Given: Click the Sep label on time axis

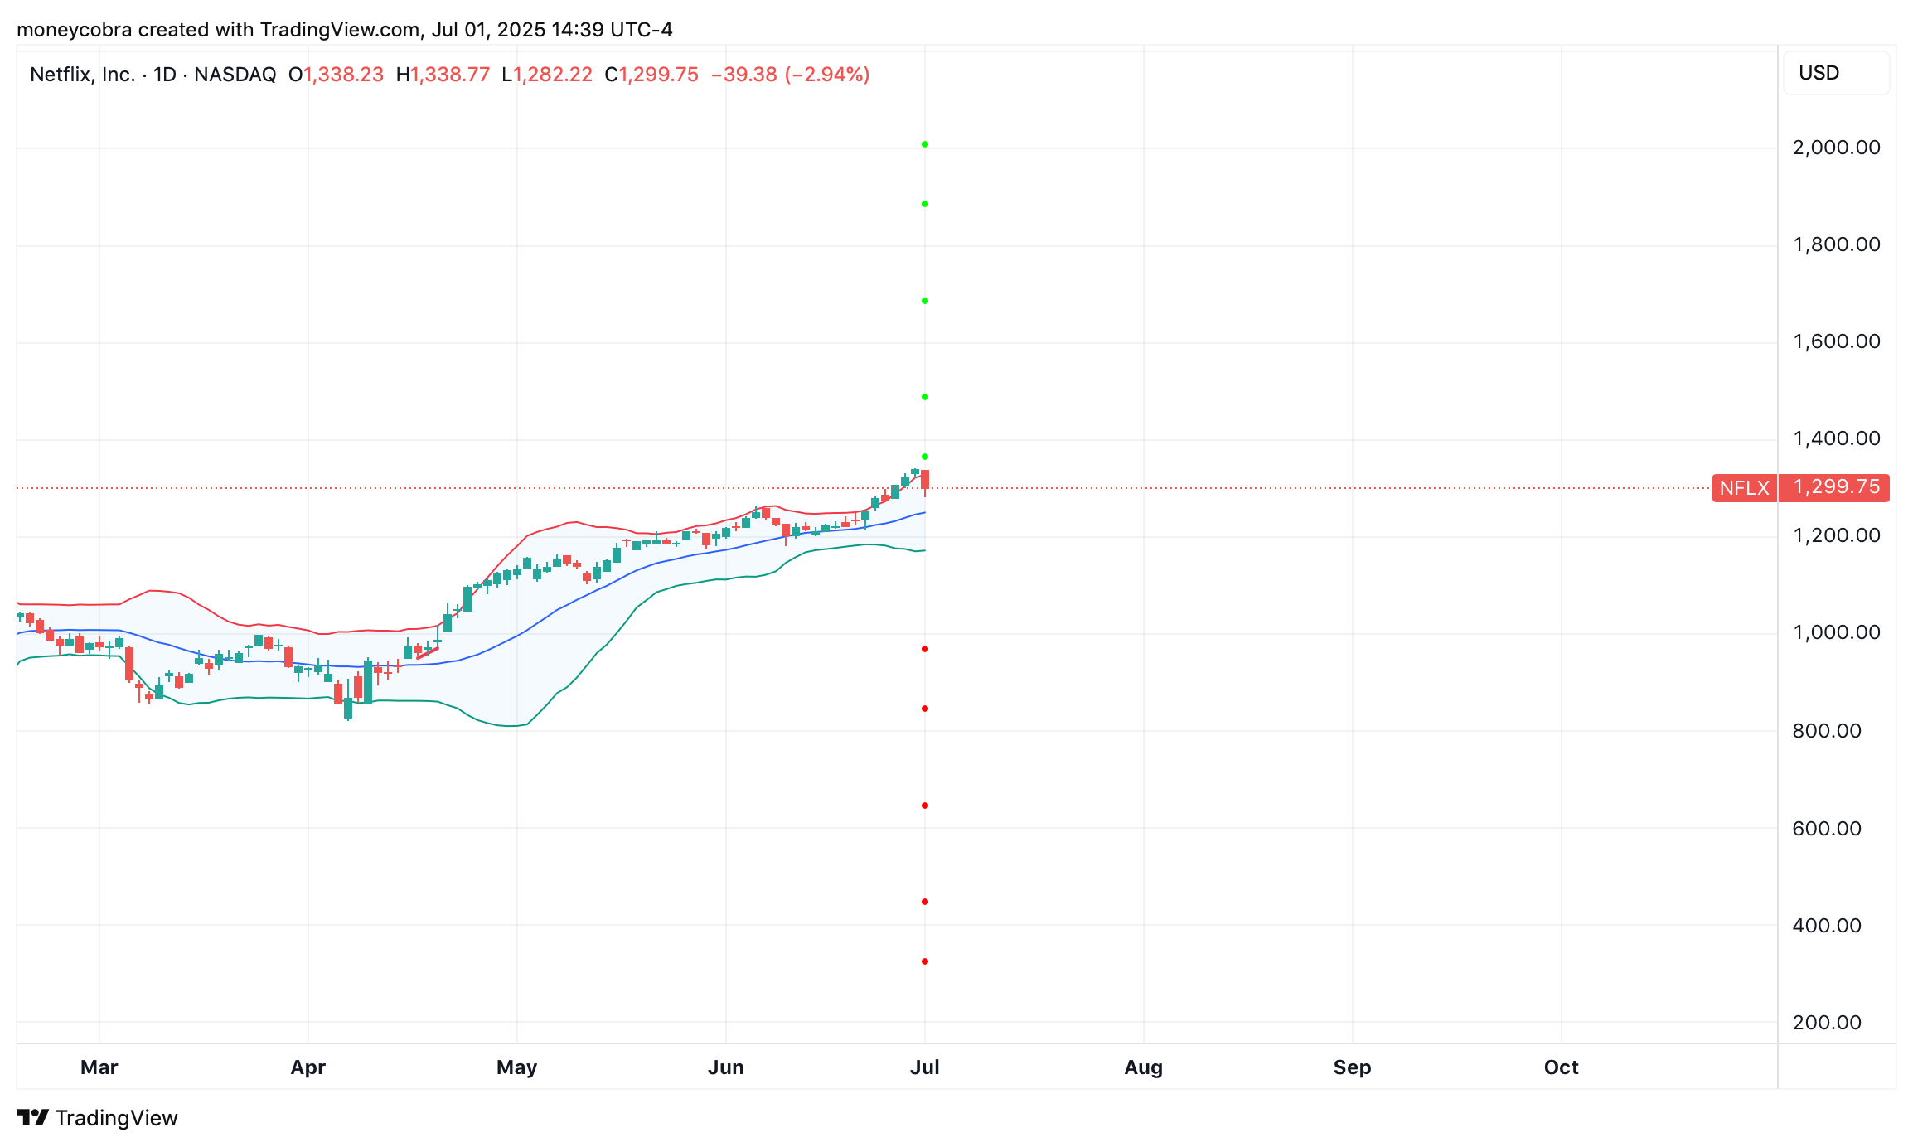Looking at the screenshot, I should [1352, 1067].
